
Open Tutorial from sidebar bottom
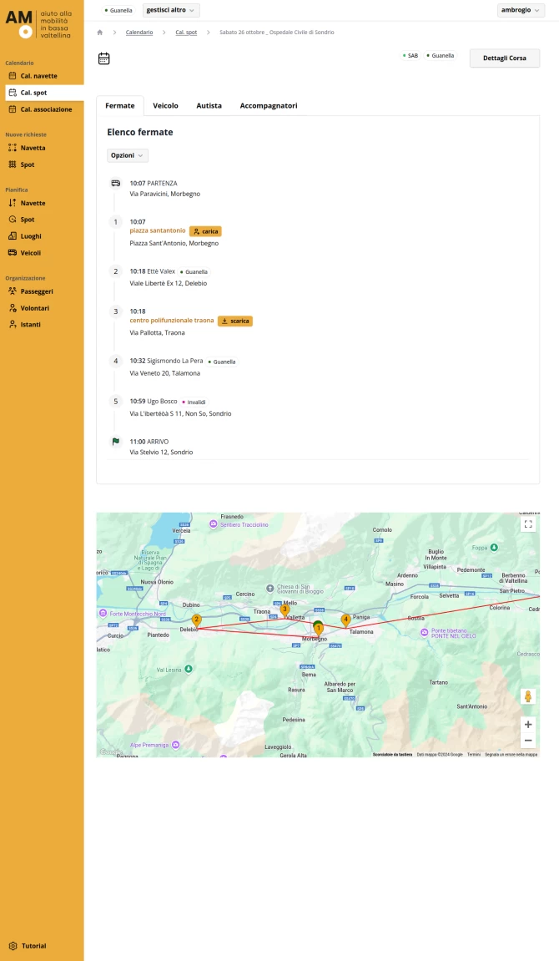pyautogui.click(x=33, y=946)
